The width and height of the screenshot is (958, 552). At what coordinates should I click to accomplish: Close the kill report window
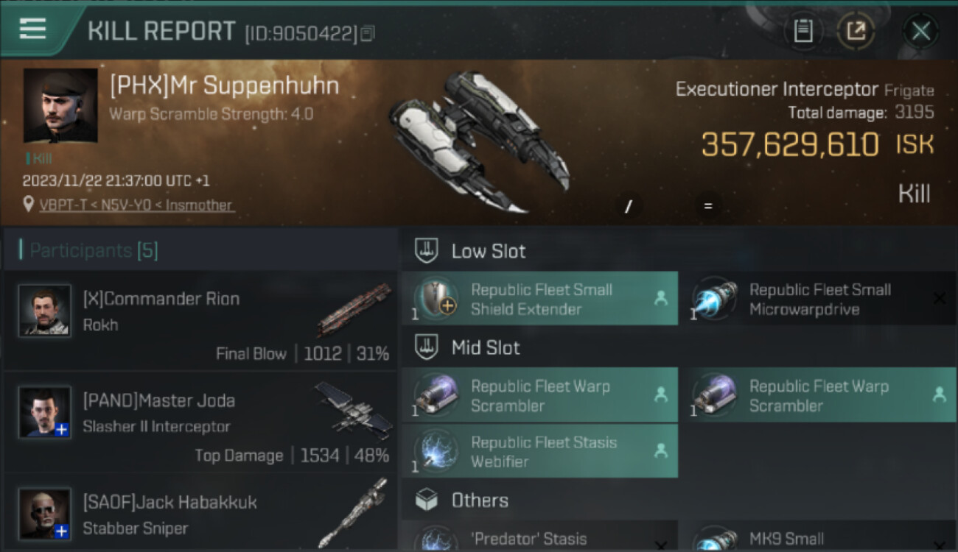[920, 31]
